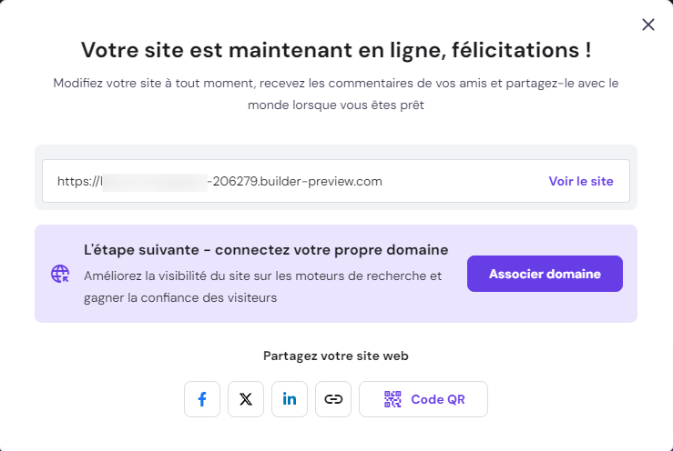Share the site on Facebook
The height and width of the screenshot is (451, 673).
(202, 399)
